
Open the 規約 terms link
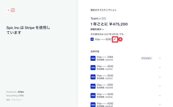8,100
